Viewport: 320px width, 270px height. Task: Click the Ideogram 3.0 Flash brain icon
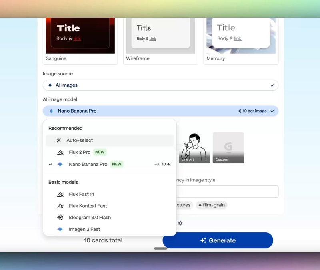tap(60, 217)
